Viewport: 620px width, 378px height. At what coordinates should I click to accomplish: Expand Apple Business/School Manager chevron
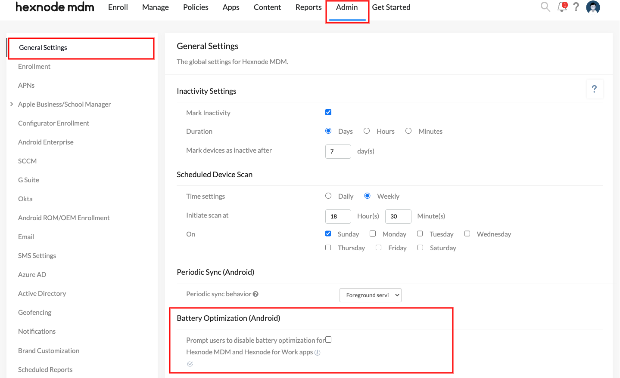(x=12, y=104)
